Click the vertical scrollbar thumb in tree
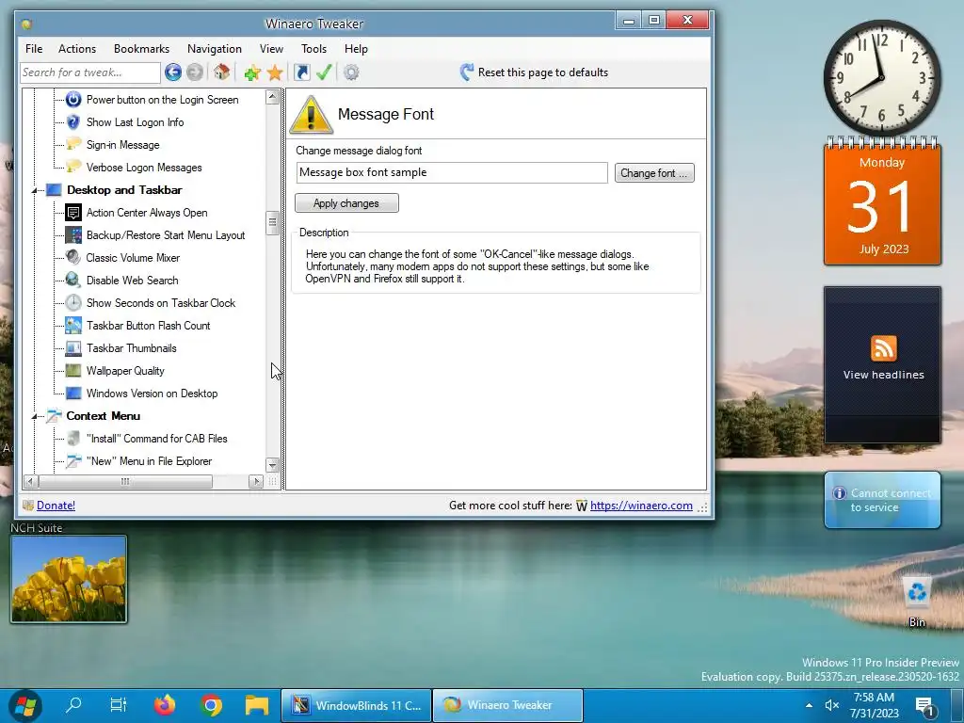The width and height of the screenshot is (964, 723). pyautogui.click(x=272, y=223)
